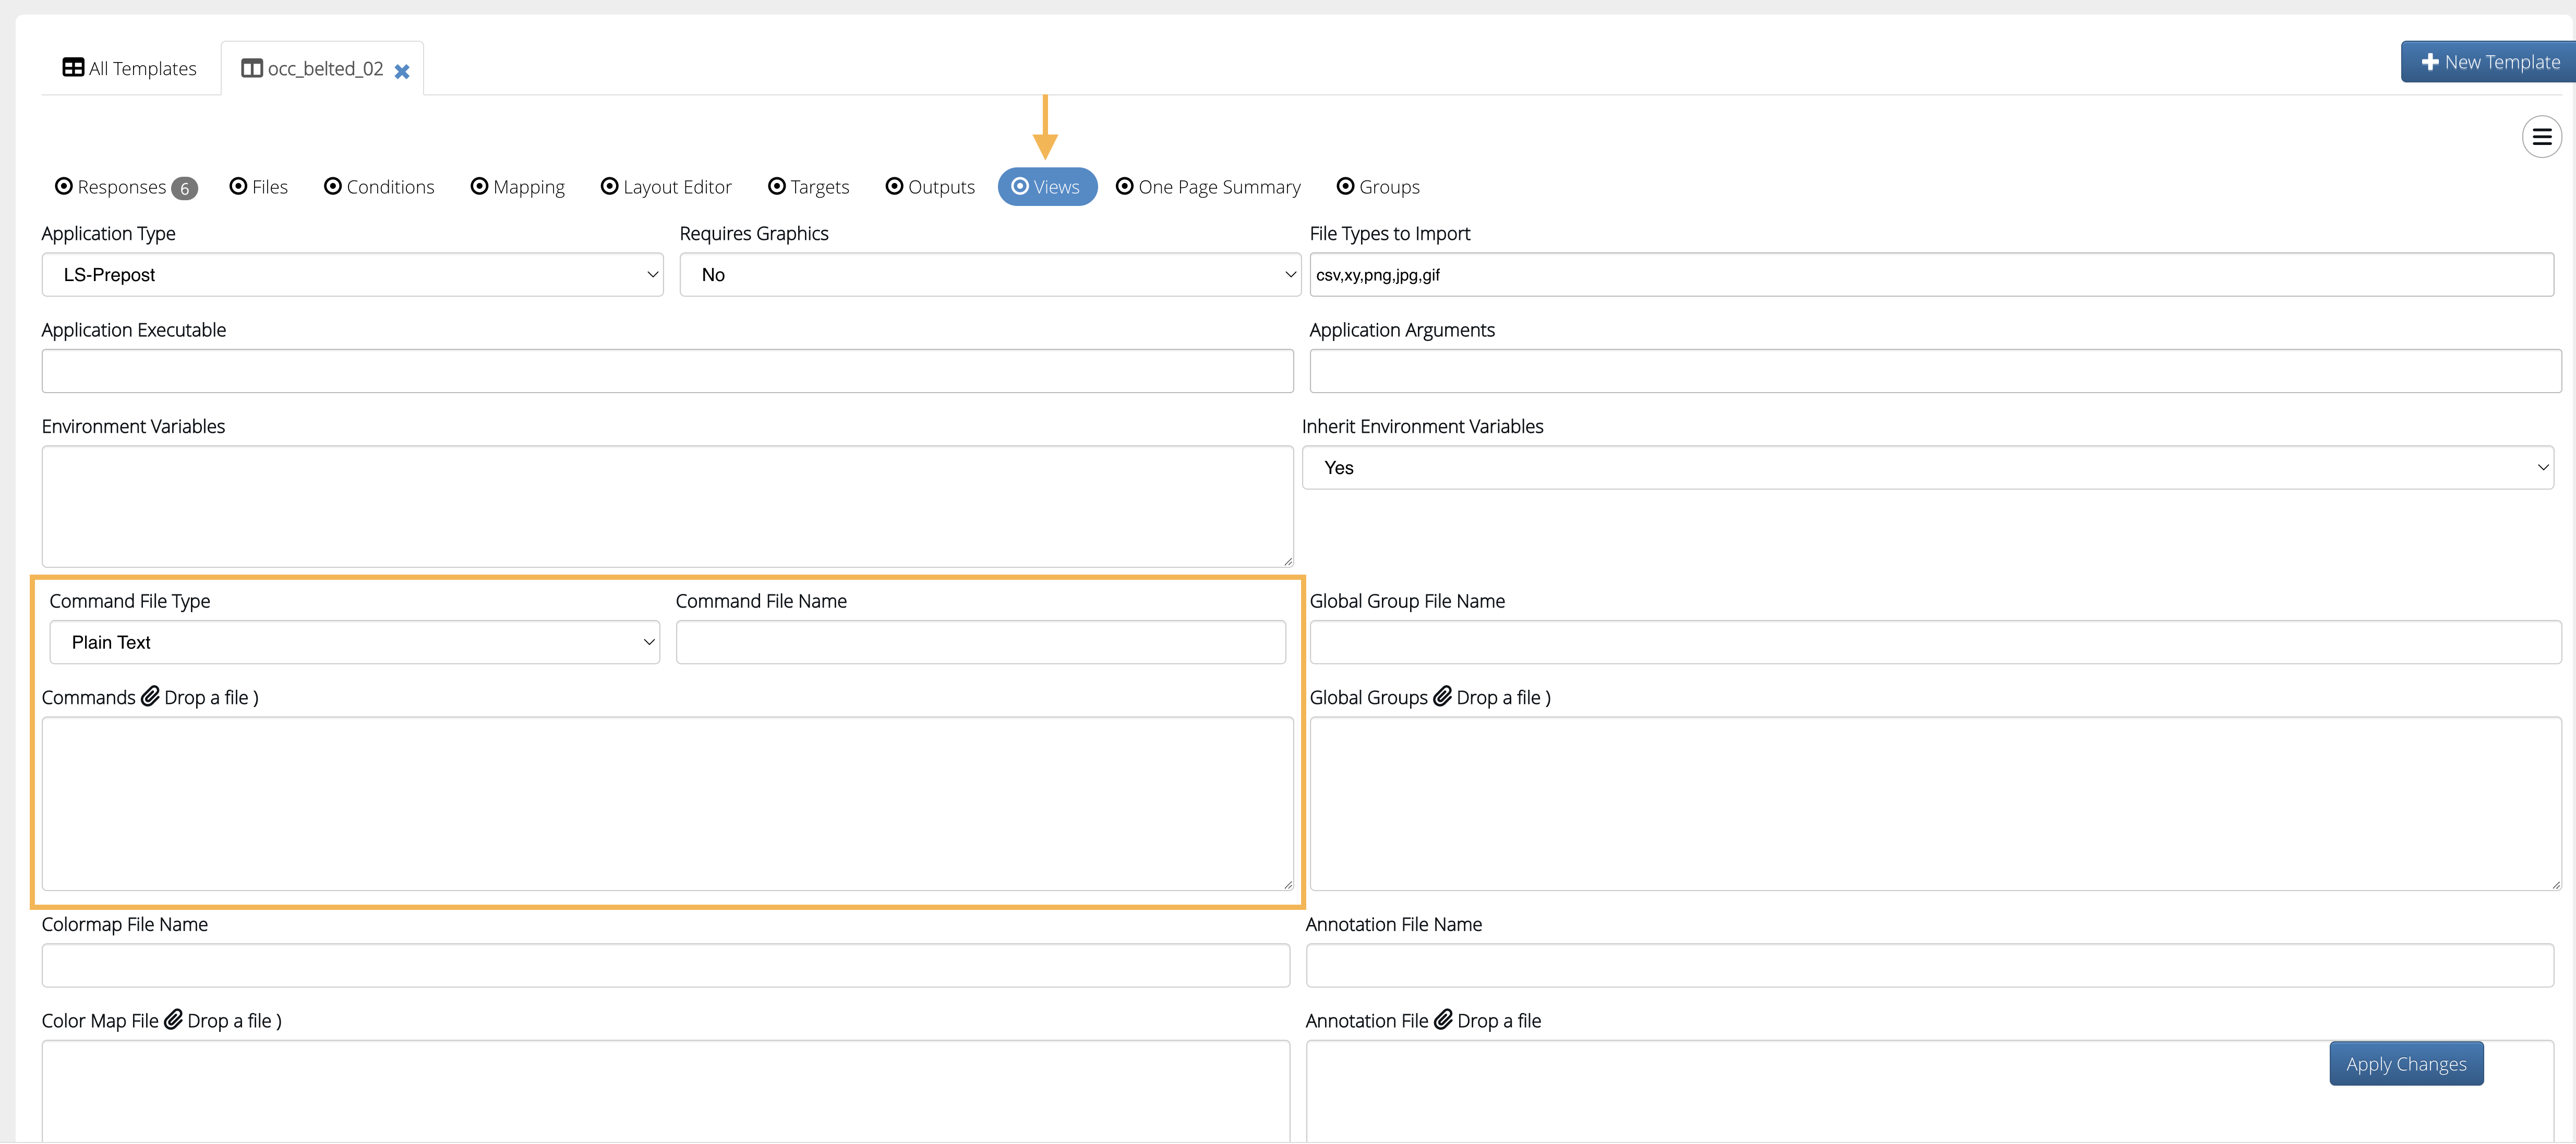Open the Mapping section

[518, 187]
